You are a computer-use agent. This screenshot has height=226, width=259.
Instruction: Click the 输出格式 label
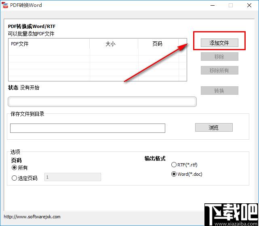tap(155, 158)
